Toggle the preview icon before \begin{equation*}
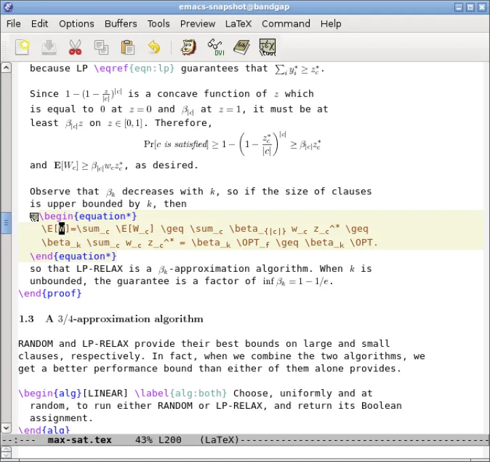 point(34,217)
